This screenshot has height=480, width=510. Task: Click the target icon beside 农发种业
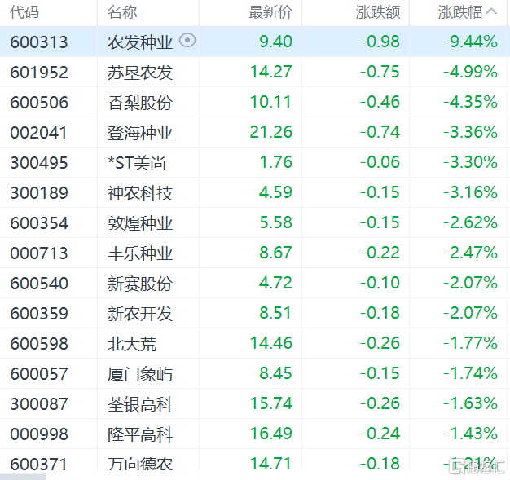tap(187, 41)
